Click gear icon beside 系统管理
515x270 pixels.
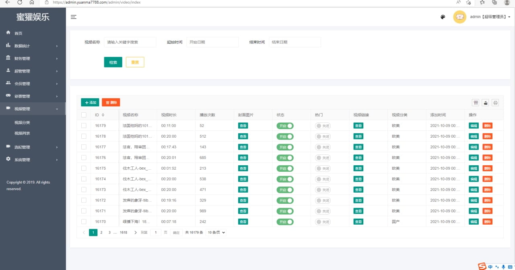[8, 159]
